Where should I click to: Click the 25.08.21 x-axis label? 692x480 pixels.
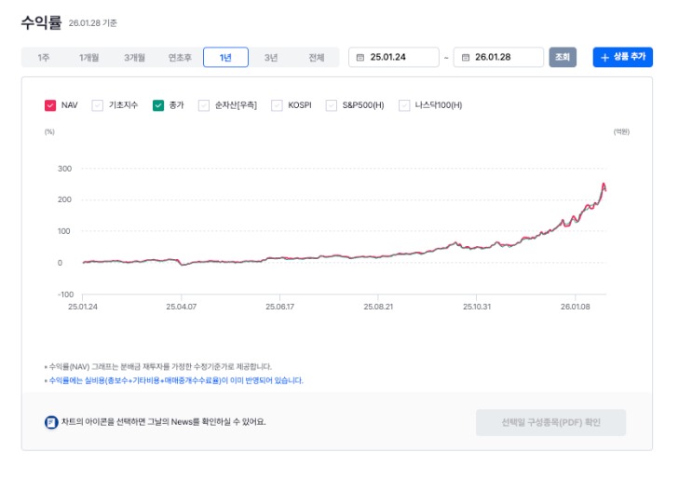tap(378, 307)
